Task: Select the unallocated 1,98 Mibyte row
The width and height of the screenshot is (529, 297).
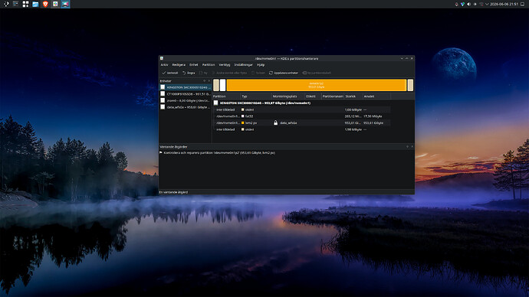Action: pos(301,129)
